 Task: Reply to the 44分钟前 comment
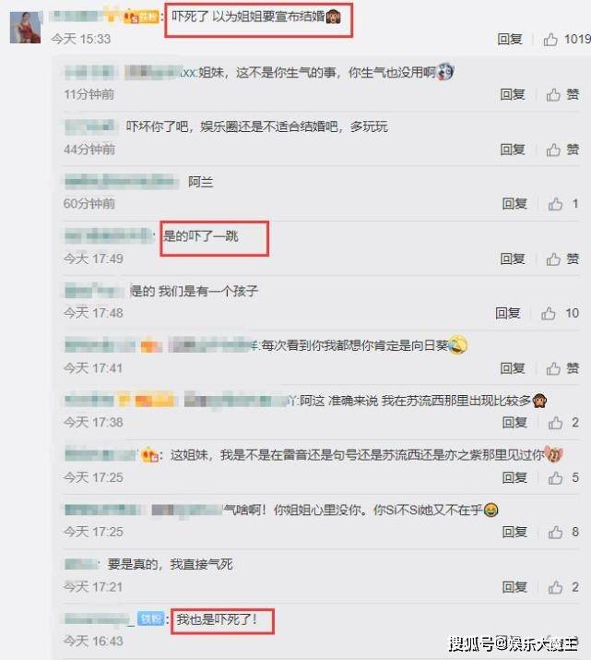513,150
